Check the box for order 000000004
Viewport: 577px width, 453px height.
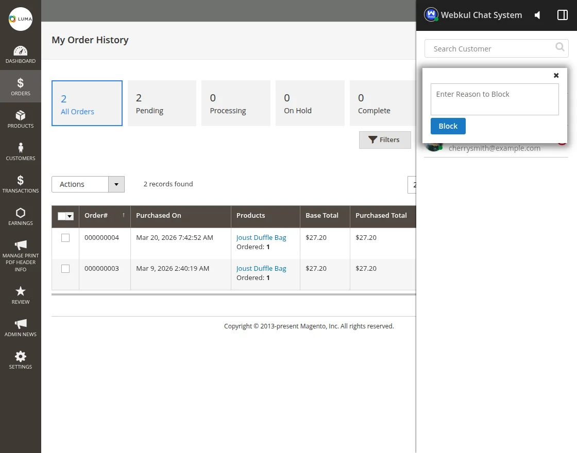click(x=65, y=238)
